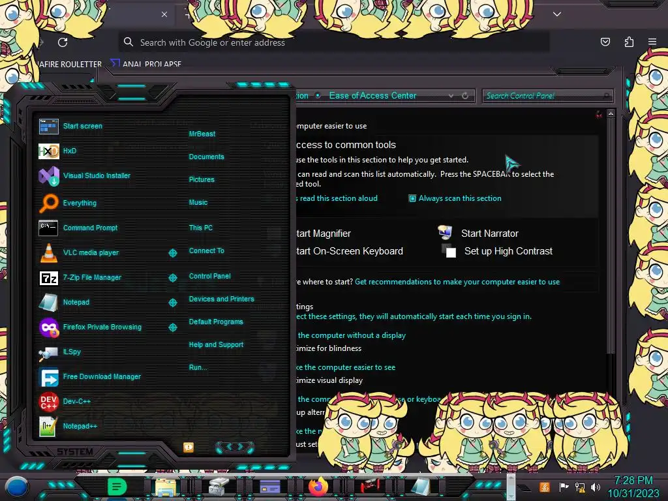Open 'the computer without a display' link
The height and width of the screenshot is (501, 668).
point(352,336)
